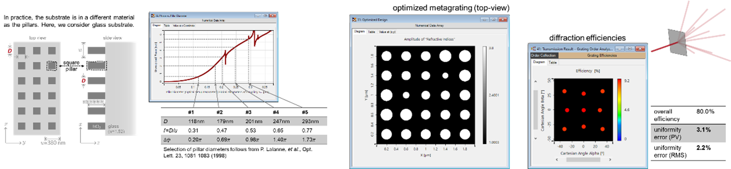Click horizontal Alpha scrollbar thumb
731x169 pixels.
click(583, 159)
